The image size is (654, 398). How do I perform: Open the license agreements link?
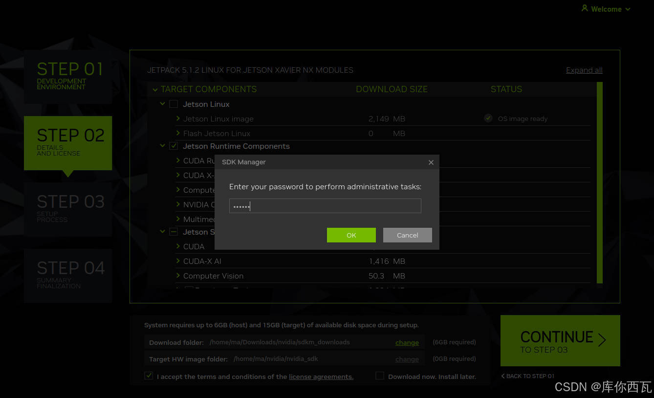321,377
